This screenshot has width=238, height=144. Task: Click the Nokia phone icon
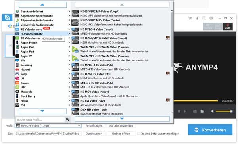(x=17, y=101)
